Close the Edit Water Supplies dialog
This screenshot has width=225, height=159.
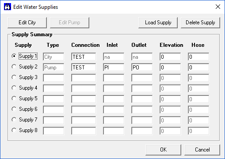click(x=218, y=7)
